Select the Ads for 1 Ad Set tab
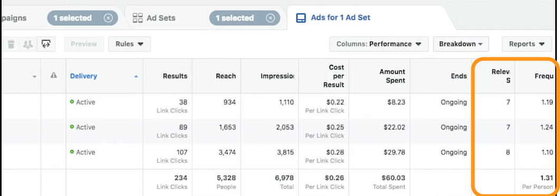This screenshot has width=560, height=196. [340, 17]
